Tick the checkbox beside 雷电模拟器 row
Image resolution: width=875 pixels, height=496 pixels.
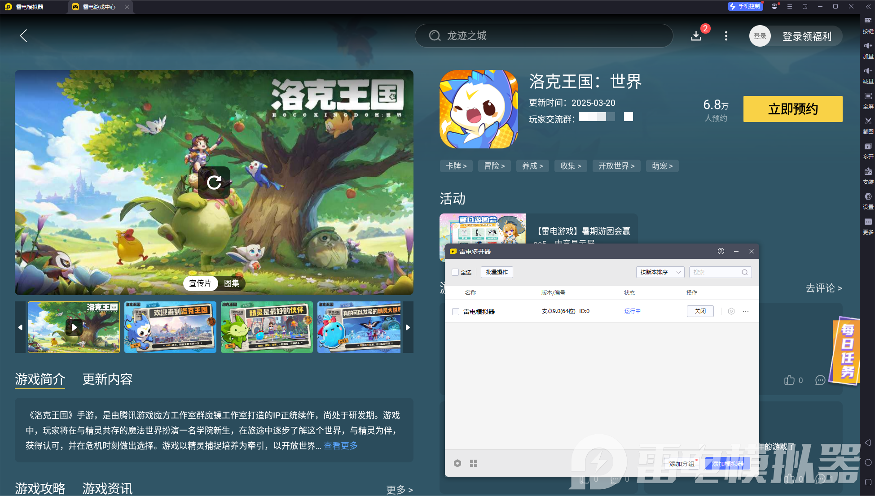(x=456, y=312)
